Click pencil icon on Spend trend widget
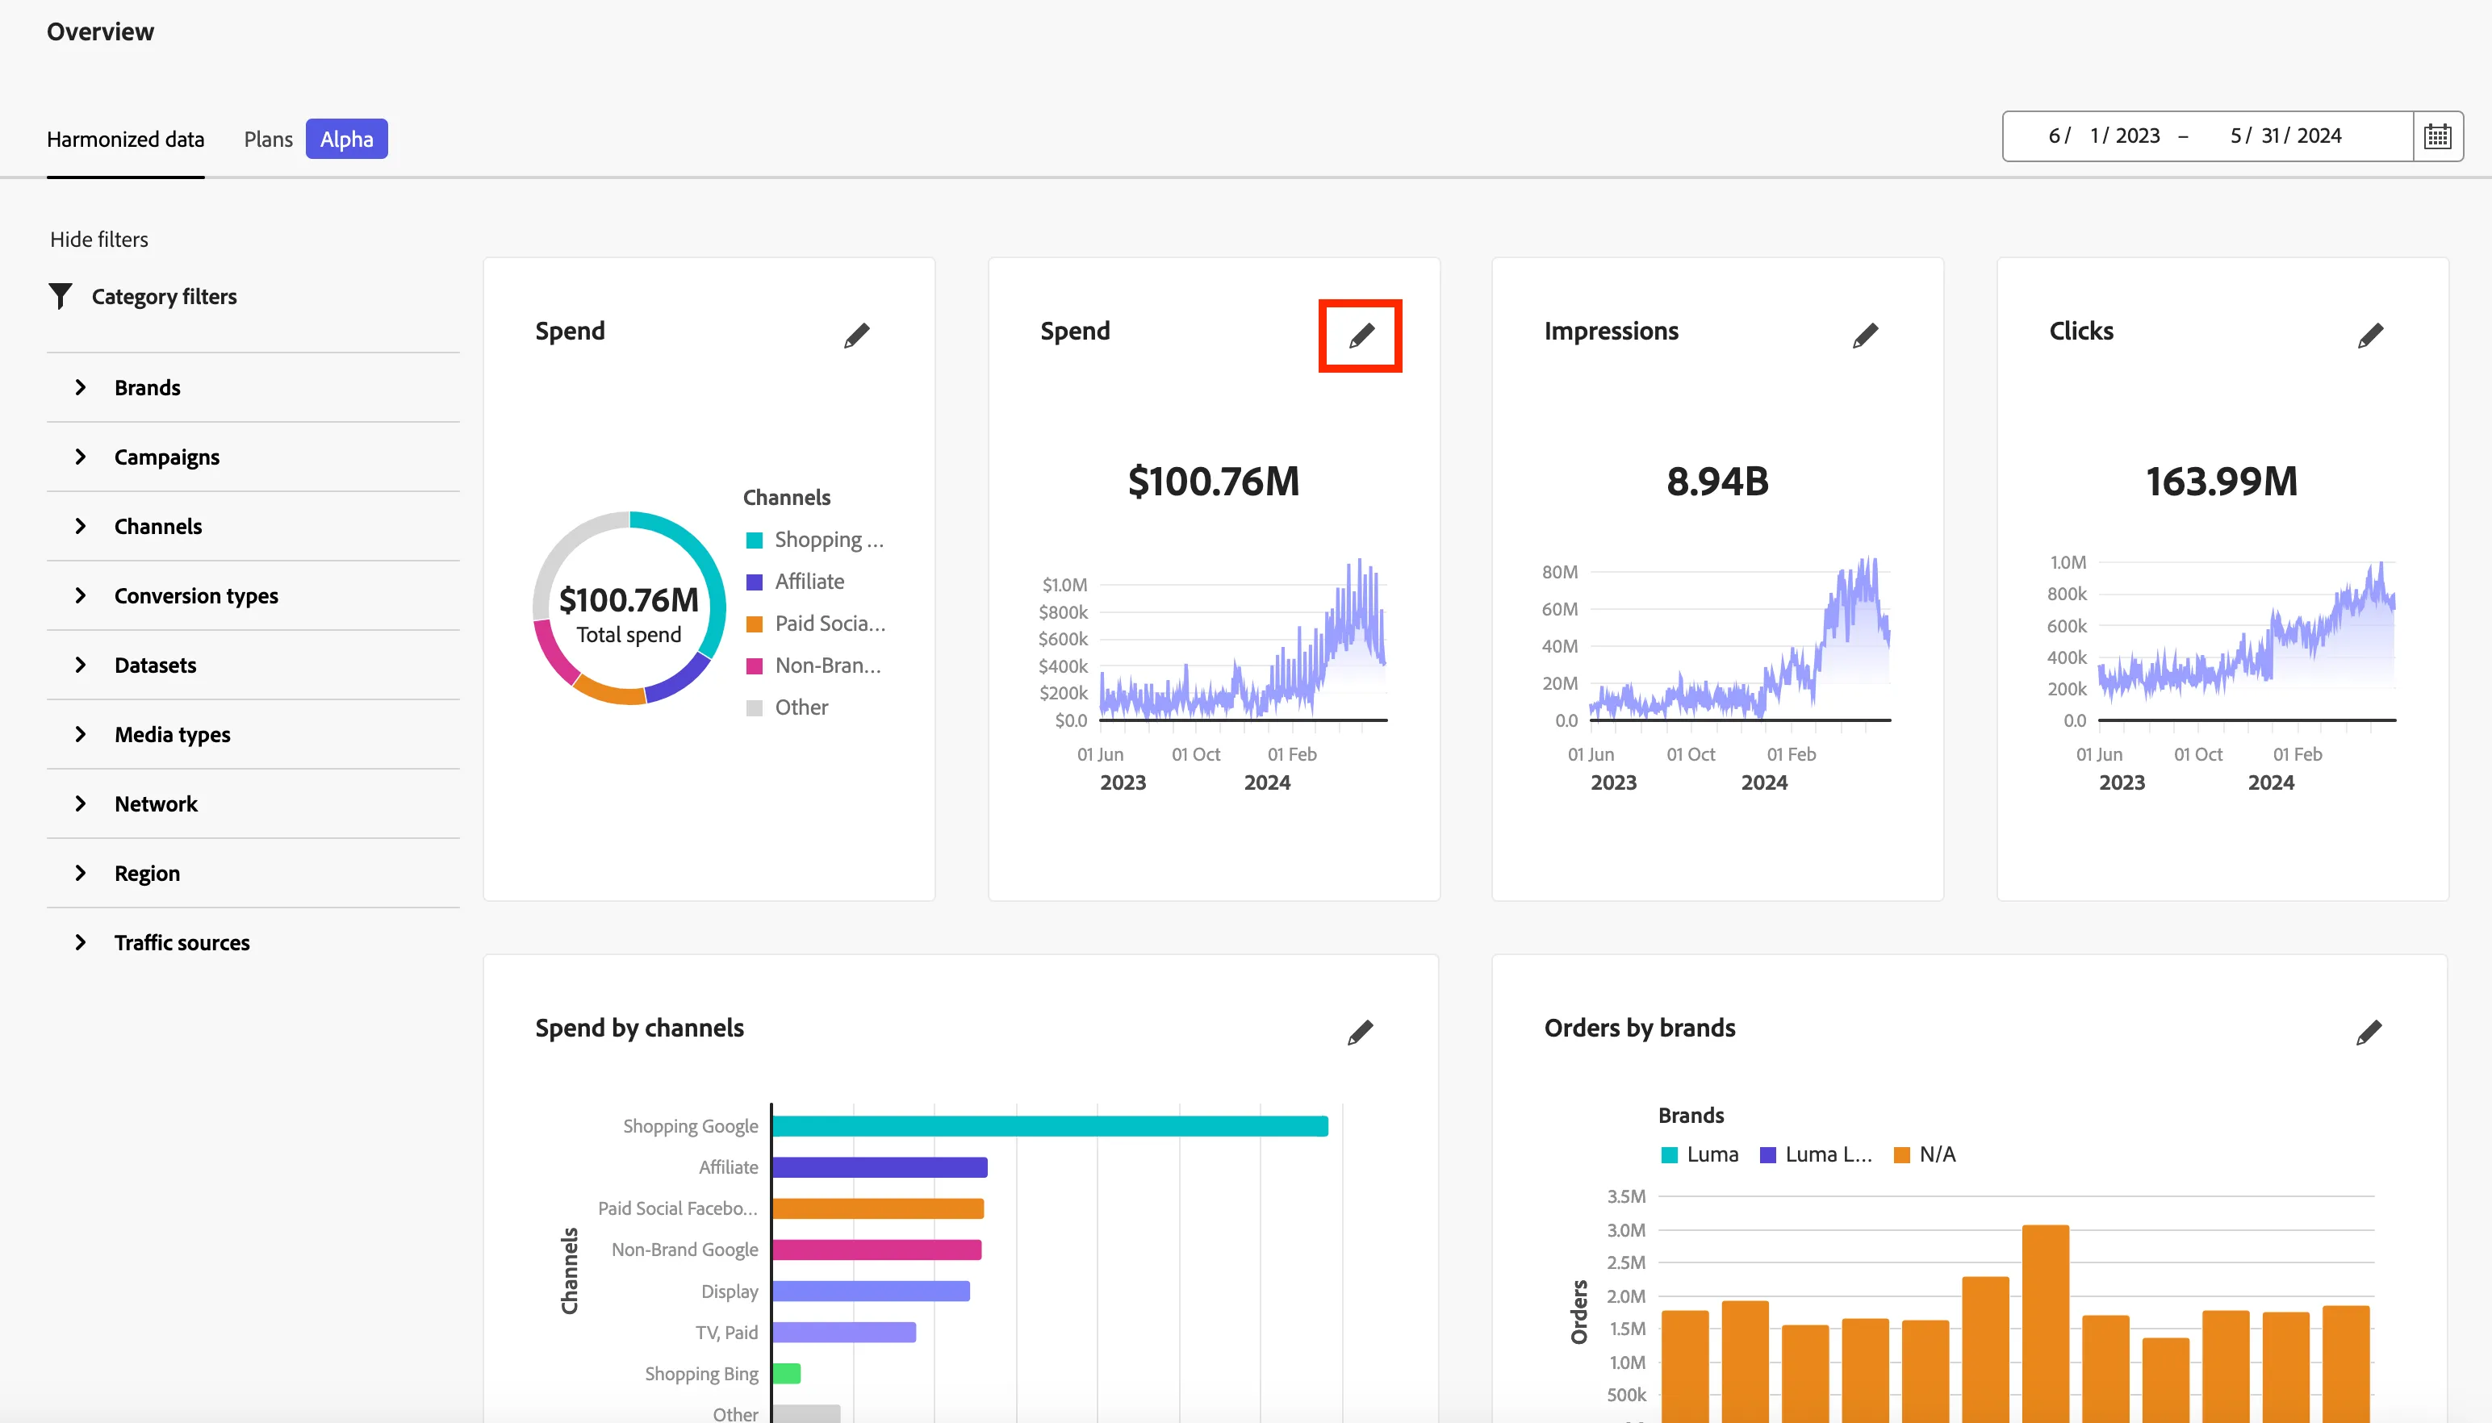The width and height of the screenshot is (2492, 1423). point(1361,336)
